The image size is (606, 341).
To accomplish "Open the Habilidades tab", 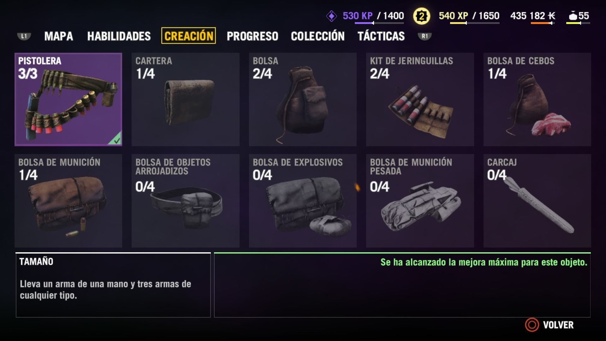I will [119, 36].
